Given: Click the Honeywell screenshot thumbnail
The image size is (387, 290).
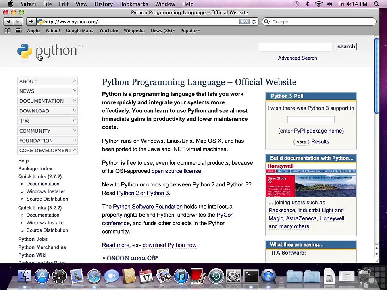Looking at the screenshot, I should (x=311, y=180).
